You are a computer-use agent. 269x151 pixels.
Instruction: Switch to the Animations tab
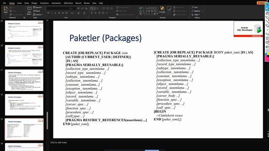pyautogui.click(x=56, y=3)
